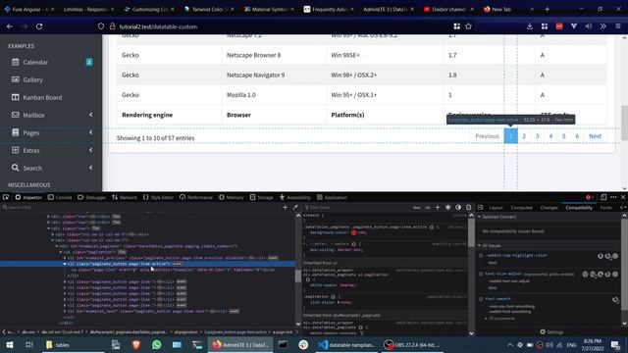The width and height of the screenshot is (628, 353).
Task: Open Compatibility Settings gear
Action: (551, 331)
